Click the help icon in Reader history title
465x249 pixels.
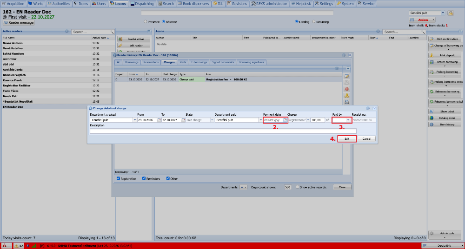click(x=344, y=55)
